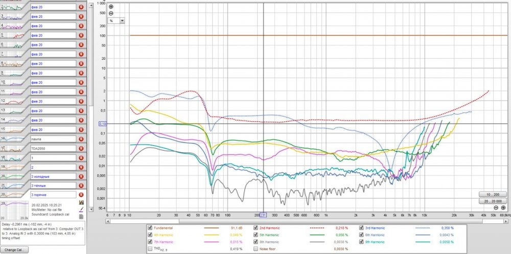511x254 pixels.
Task: Remove measurement 21 '3 тёплые' with red X
Action: tap(81, 185)
